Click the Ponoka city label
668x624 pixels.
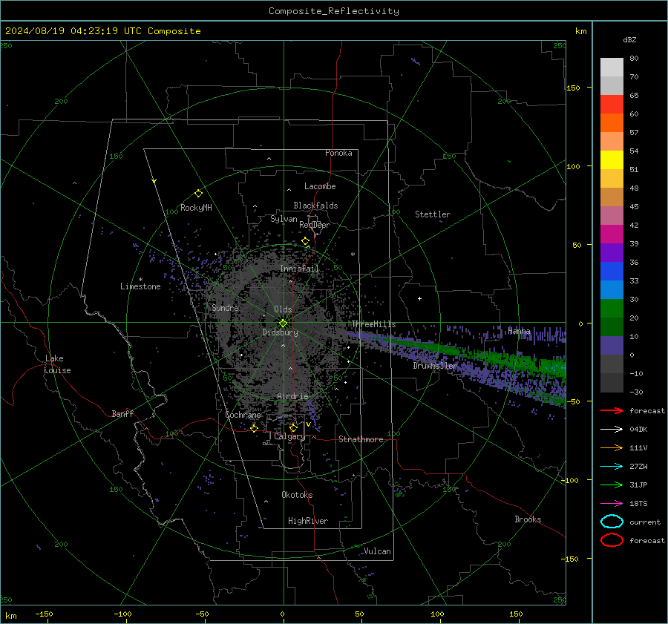click(x=338, y=153)
